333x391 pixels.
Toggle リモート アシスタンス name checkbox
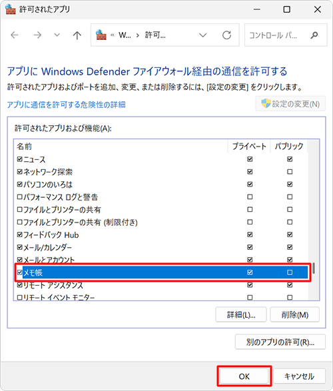coord(20,285)
